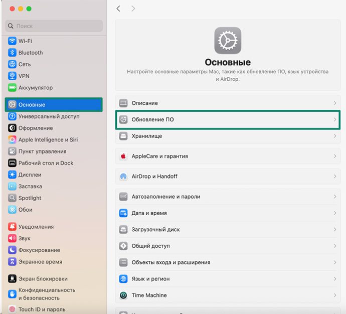Open Автозаполнение и пароли chevron
The width and height of the screenshot is (346, 314).
tap(335, 197)
